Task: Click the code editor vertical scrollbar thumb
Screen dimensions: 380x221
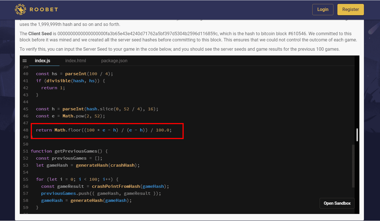Action: (357, 135)
